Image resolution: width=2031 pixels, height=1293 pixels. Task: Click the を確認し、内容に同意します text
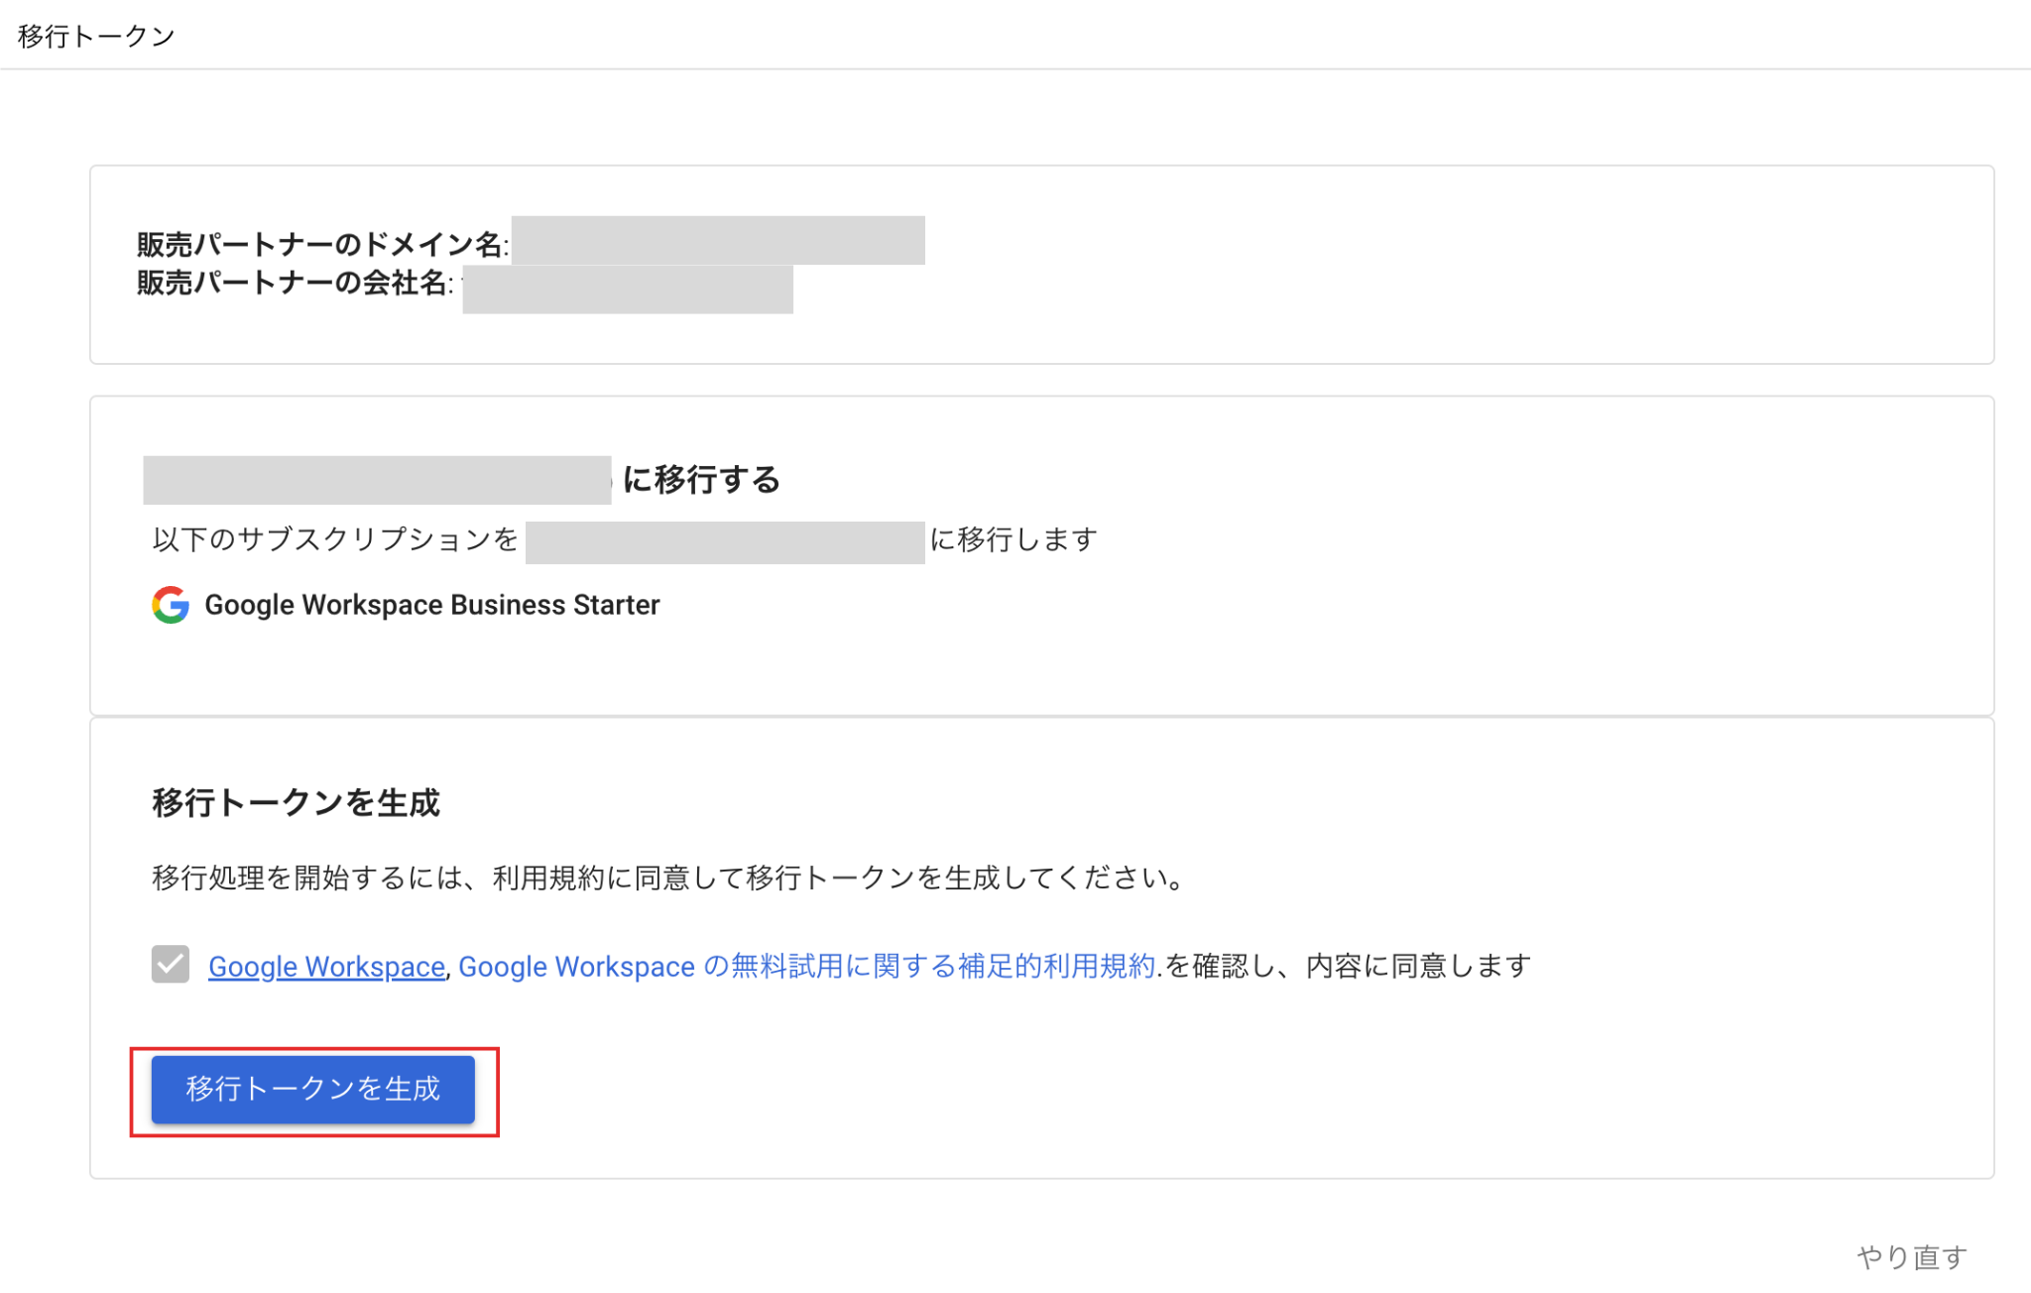pos(1349,966)
